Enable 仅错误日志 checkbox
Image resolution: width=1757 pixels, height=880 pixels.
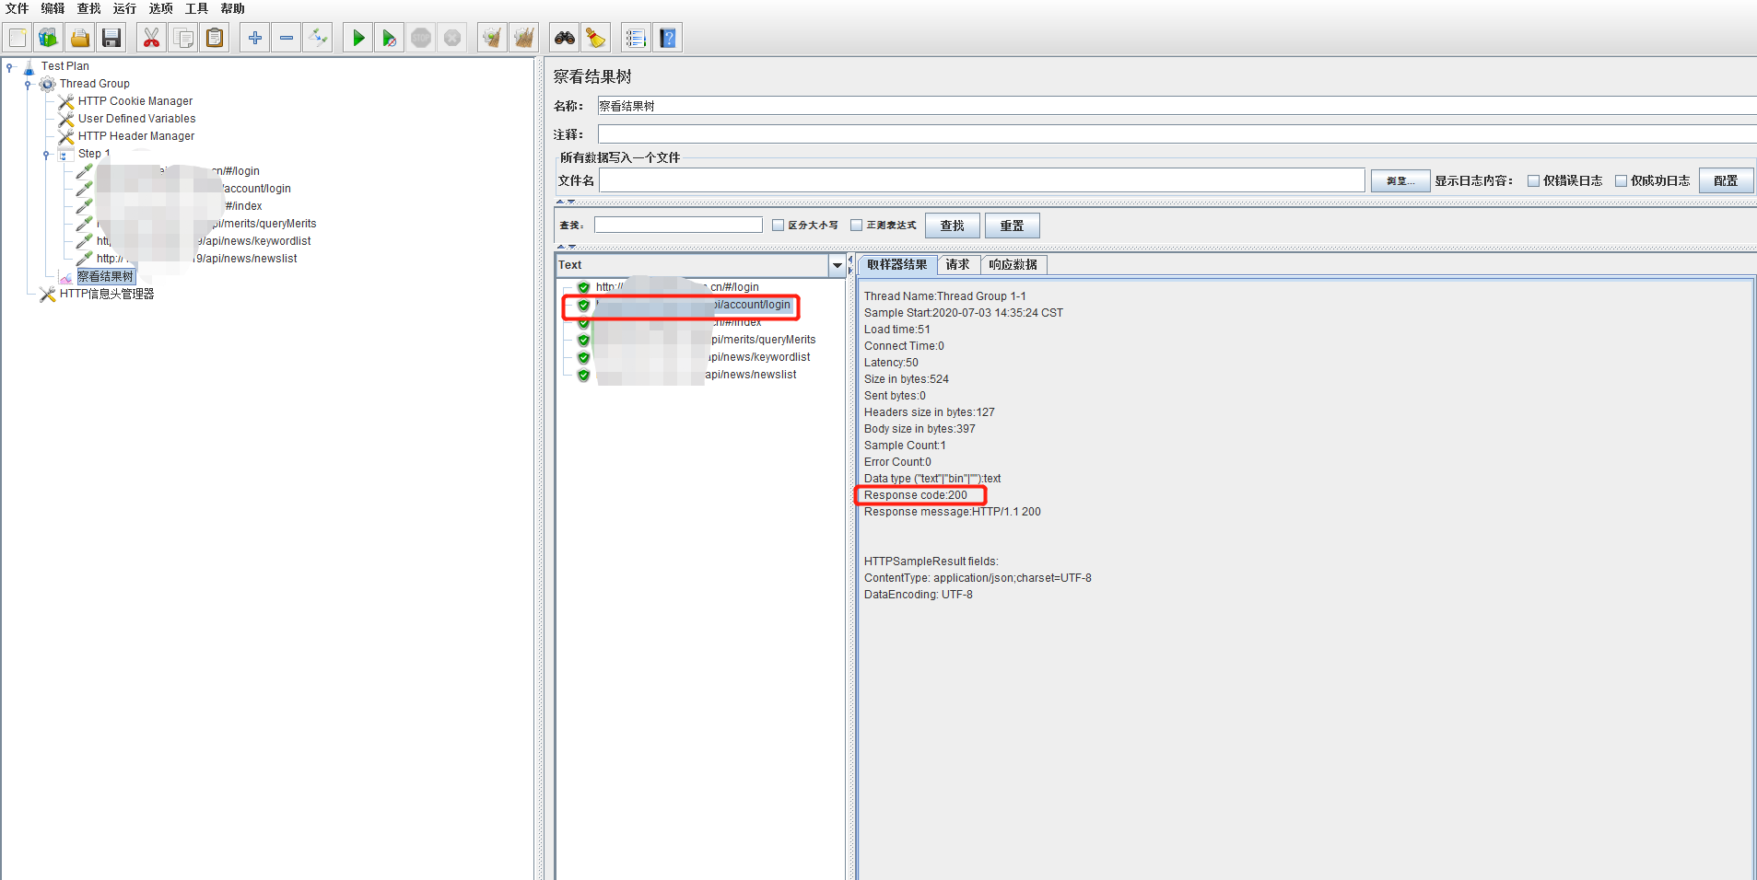point(1534,180)
